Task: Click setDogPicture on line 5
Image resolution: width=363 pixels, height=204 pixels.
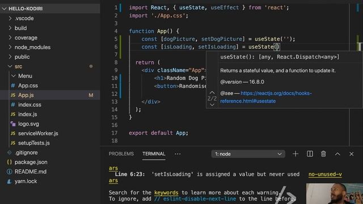Action: click(222, 39)
